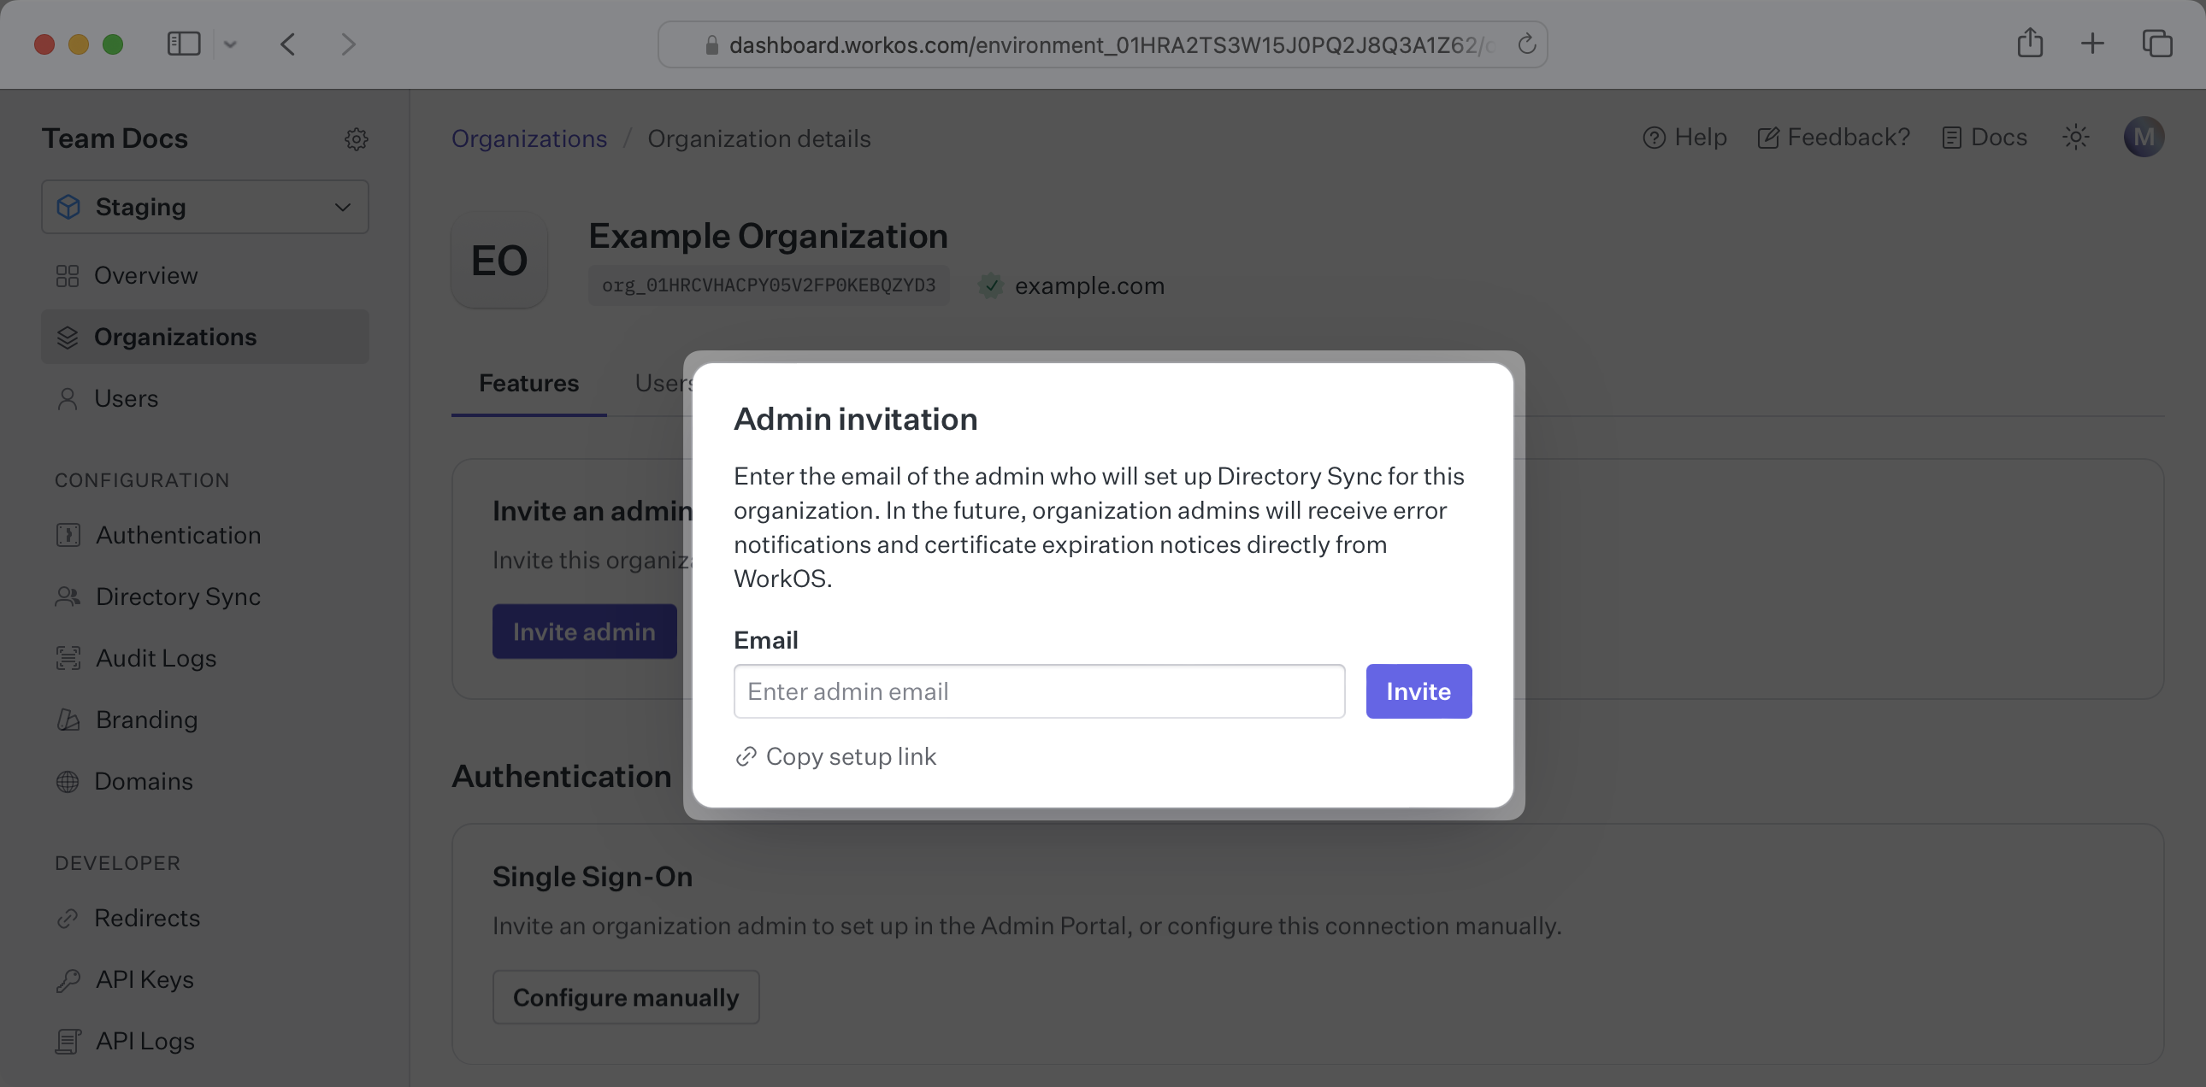Expand the settings gear icon
The width and height of the screenshot is (2206, 1087).
(356, 139)
